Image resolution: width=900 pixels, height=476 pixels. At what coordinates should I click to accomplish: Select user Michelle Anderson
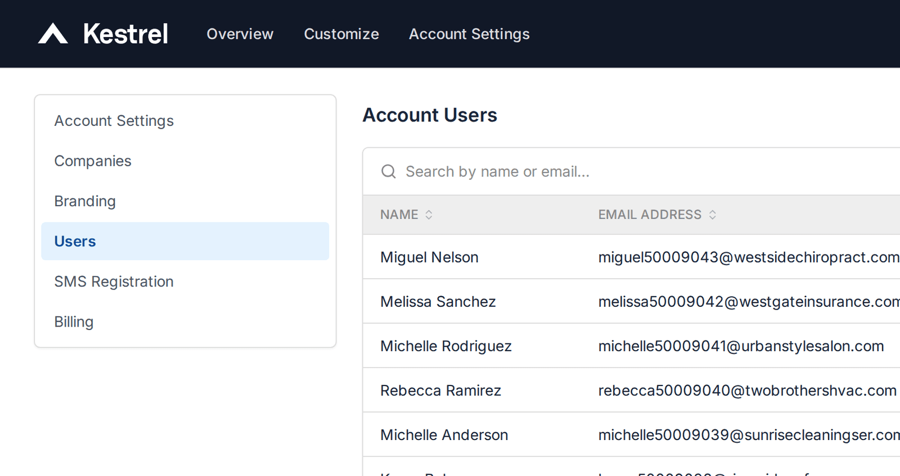tap(444, 435)
